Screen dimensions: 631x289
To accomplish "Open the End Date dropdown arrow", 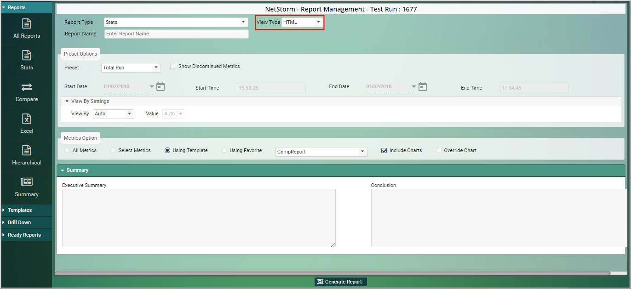I will click(414, 86).
